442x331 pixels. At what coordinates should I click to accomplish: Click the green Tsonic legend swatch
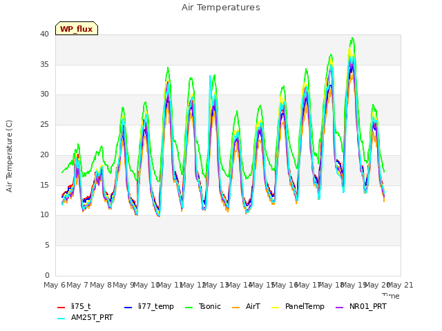click(189, 308)
